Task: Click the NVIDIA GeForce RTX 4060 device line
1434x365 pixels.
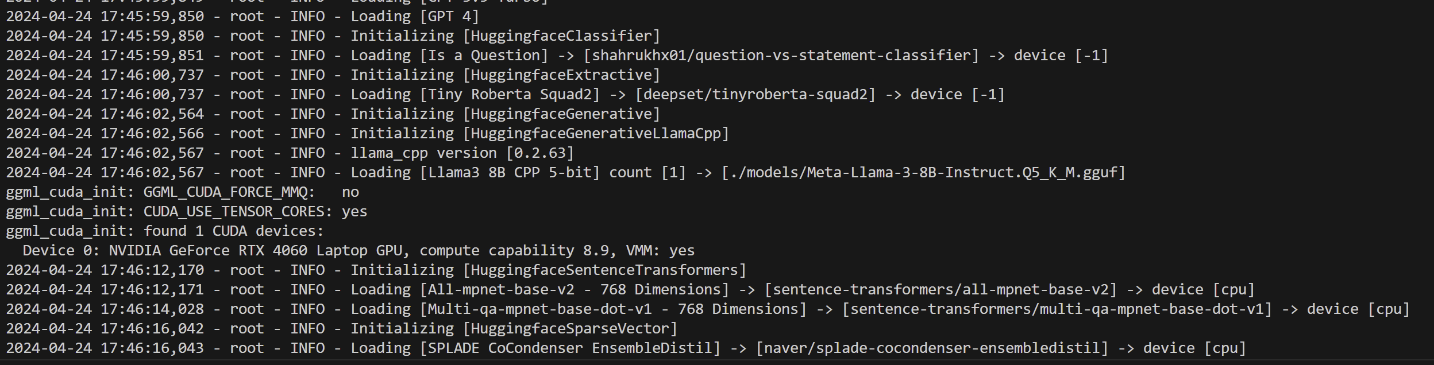Action: tap(358, 251)
